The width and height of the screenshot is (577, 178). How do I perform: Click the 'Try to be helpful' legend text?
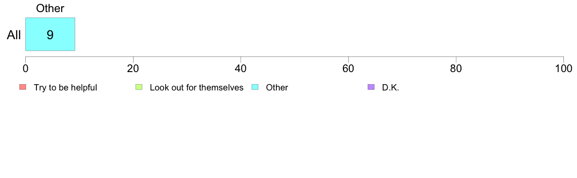(x=66, y=88)
